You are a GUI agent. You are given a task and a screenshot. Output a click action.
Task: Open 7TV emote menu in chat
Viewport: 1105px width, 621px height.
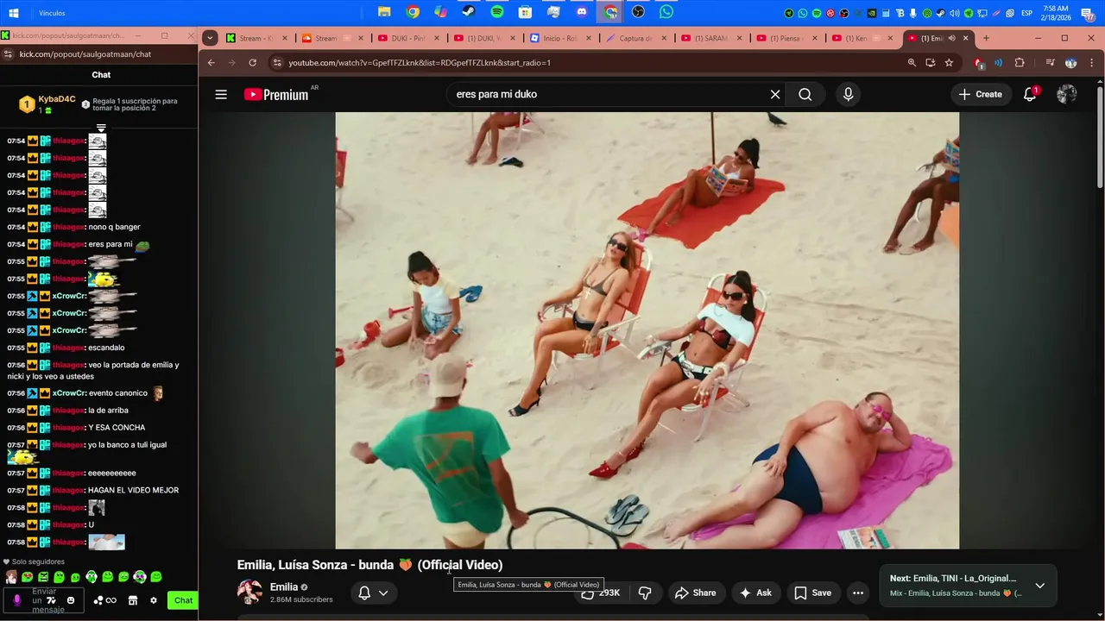(51, 600)
